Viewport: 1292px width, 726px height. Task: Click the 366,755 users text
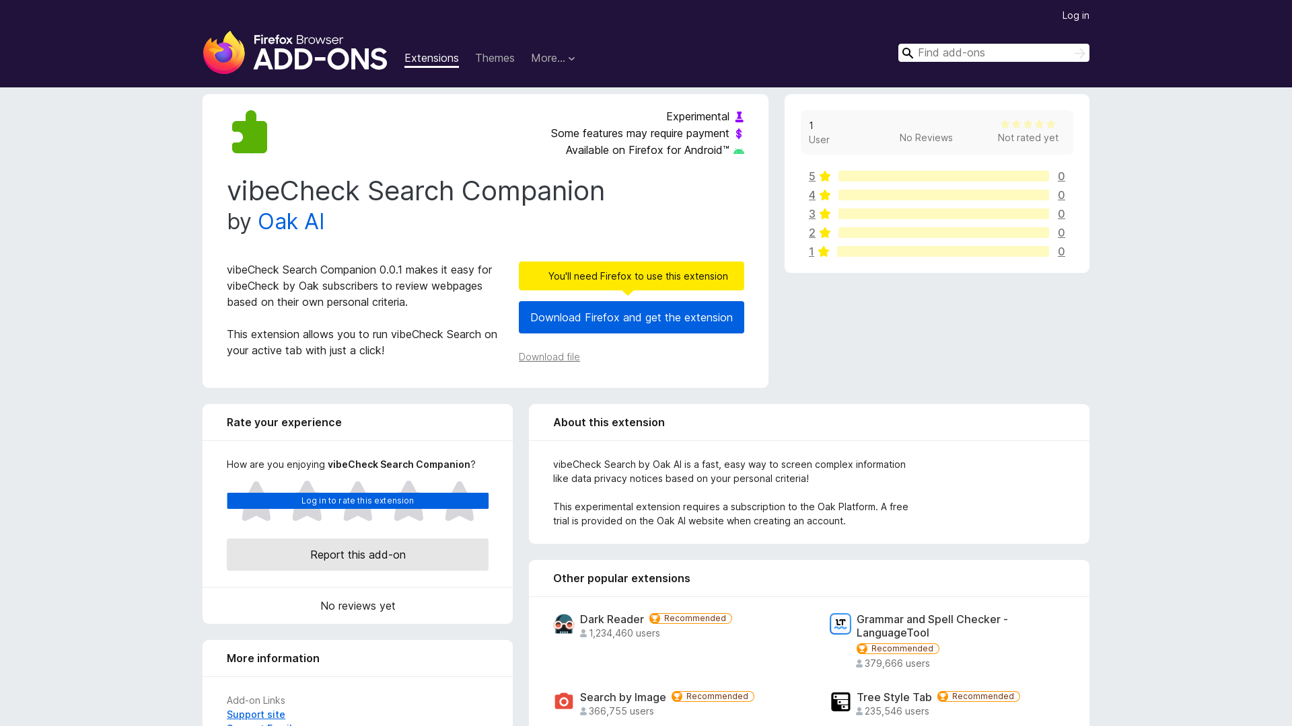pos(621,711)
